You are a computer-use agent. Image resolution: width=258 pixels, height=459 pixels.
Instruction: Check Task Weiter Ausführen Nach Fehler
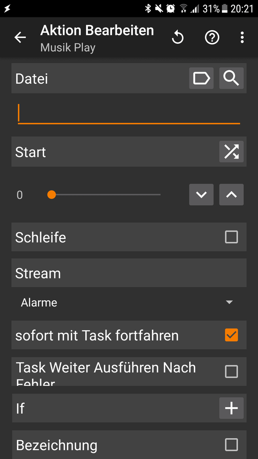point(231,371)
